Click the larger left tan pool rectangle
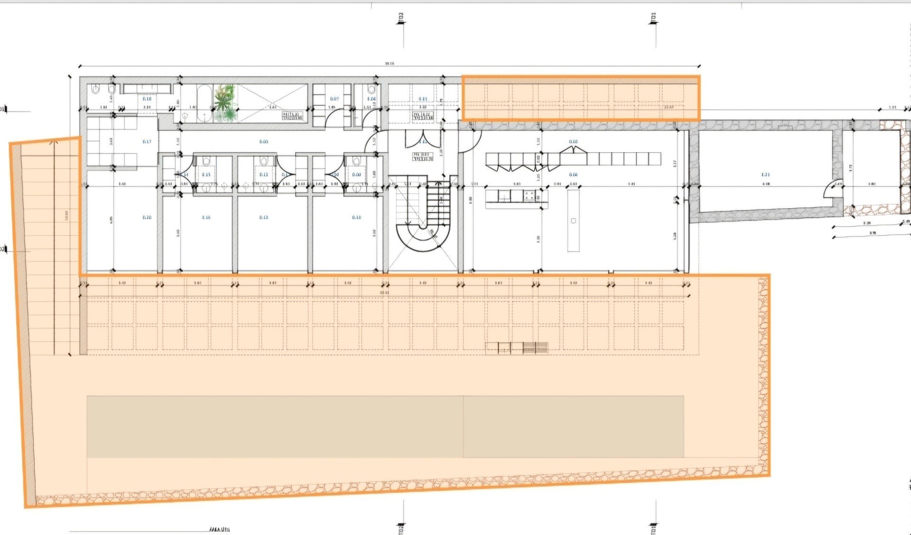The image size is (911, 535). click(x=275, y=427)
